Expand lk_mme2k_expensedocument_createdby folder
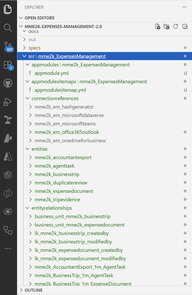The width and height of the screenshot is (192, 295). coord(104,250)
